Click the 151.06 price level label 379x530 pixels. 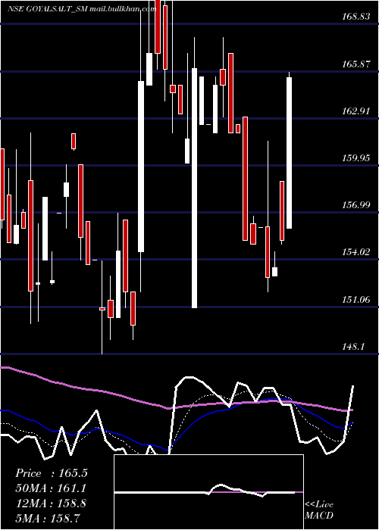pyautogui.click(x=356, y=300)
